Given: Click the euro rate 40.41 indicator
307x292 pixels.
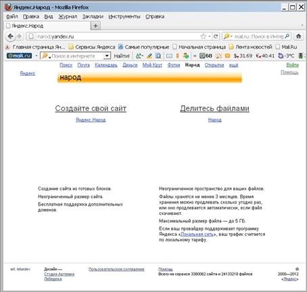Looking at the screenshot, I should [265, 55].
